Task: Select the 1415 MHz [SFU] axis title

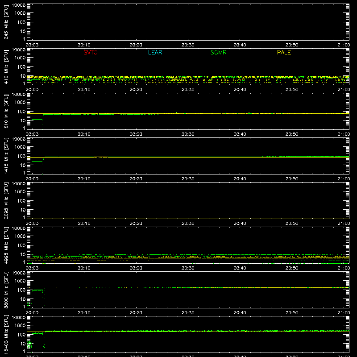Action: pos(6,156)
